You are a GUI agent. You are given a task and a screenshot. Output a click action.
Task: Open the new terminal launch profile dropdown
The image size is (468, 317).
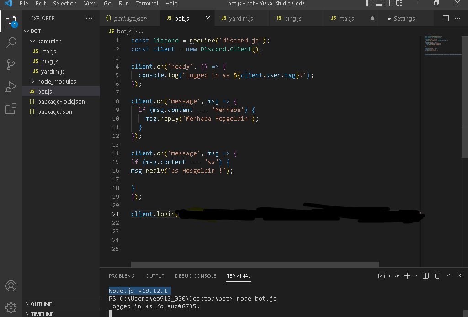(415, 276)
